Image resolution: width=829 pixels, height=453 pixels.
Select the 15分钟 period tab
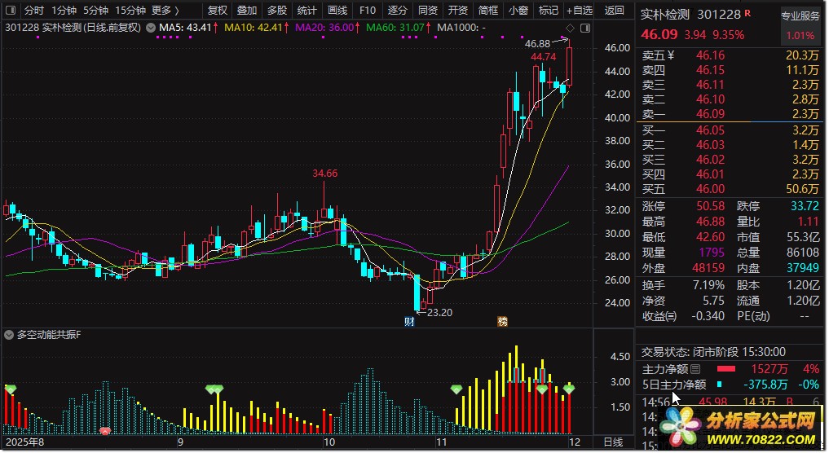[130, 10]
